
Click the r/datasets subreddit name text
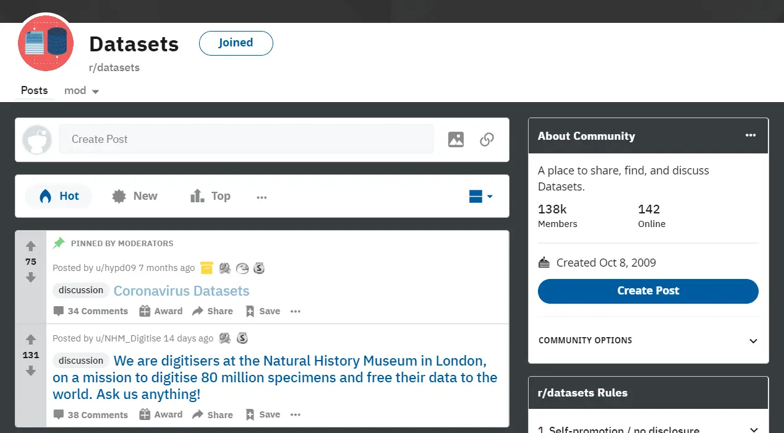click(114, 67)
